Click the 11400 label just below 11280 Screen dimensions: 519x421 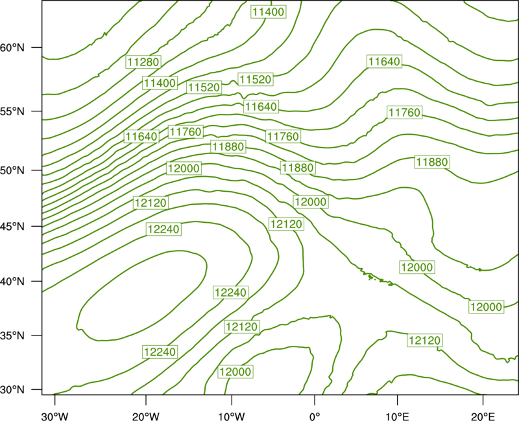pyautogui.click(x=160, y=83)
